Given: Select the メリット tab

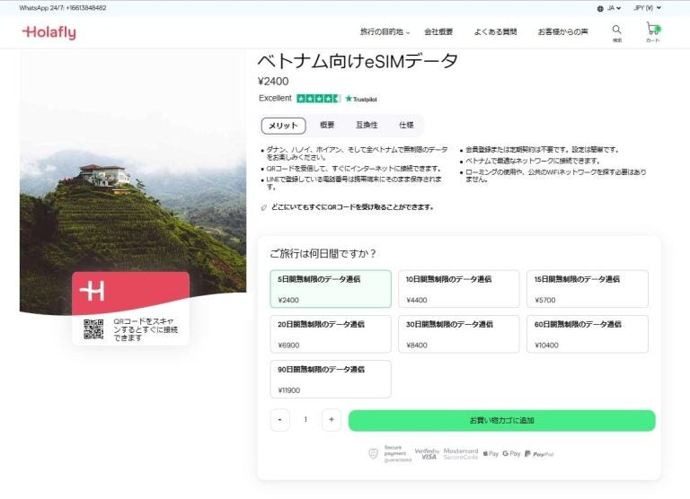Looking at the screenshot, I should (x=283, y=126).
